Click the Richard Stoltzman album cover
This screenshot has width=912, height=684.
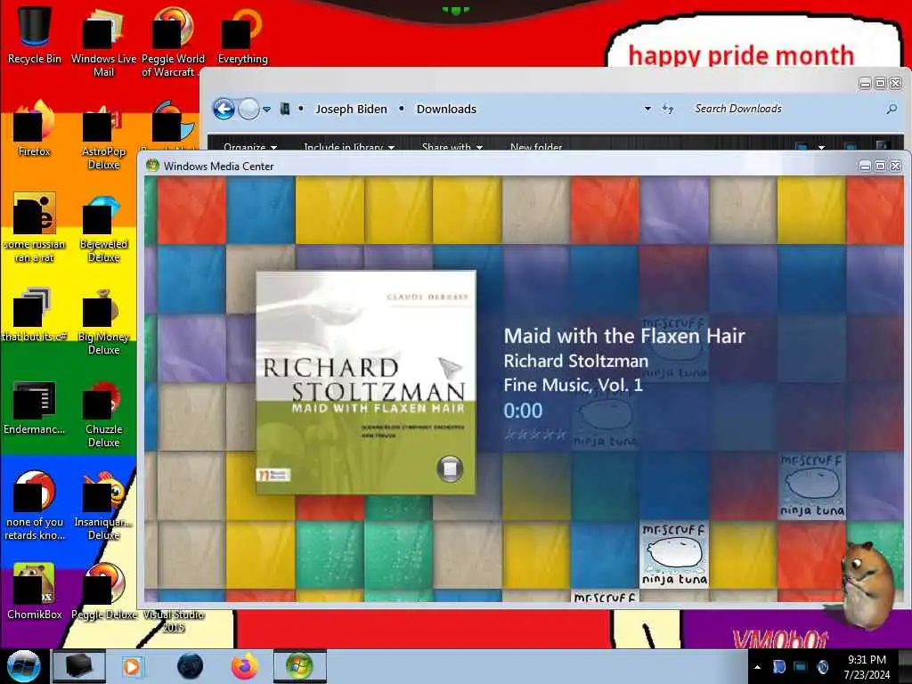(x=366, y=382)
